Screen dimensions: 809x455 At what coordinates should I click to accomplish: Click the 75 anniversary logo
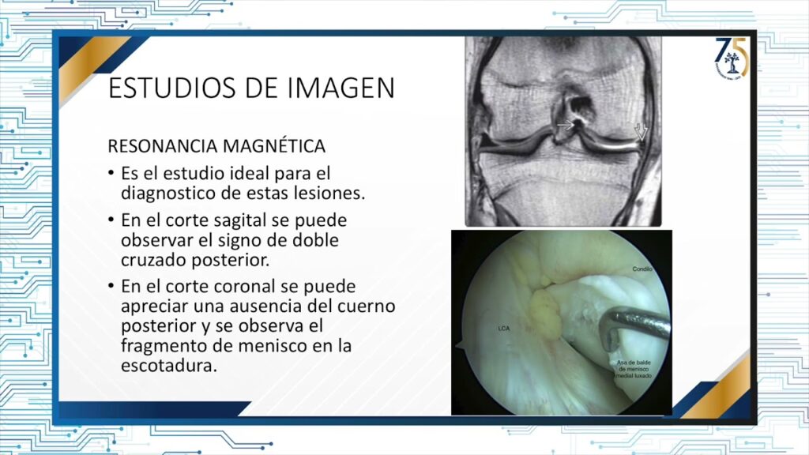(731, 59)
